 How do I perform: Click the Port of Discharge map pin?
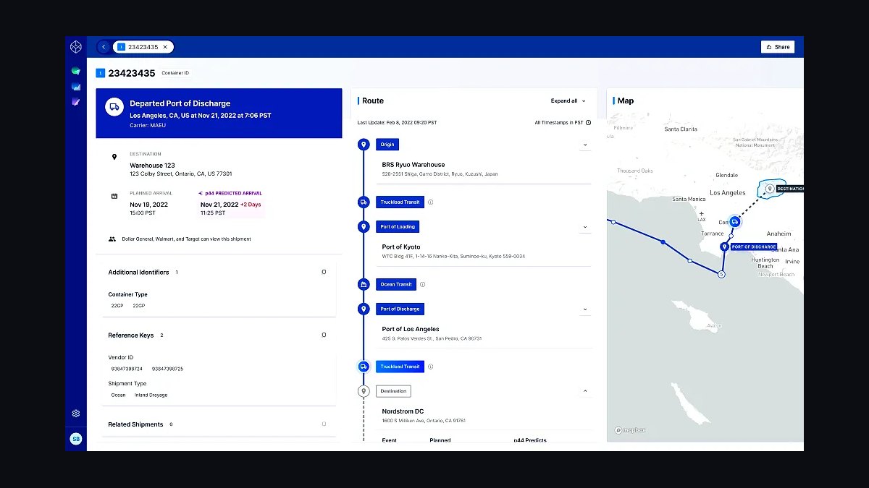click(x=724, y=247)
